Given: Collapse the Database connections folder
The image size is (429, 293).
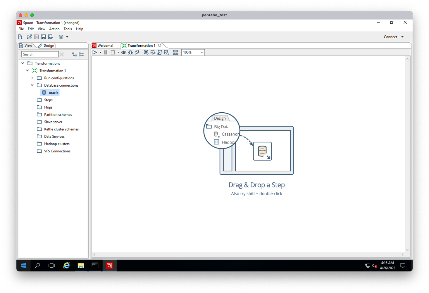Looking at the screenshot, I should click(32, 85).
